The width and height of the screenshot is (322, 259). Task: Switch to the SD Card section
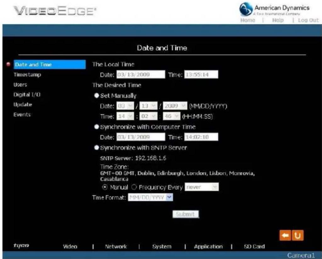click(254, 246)
